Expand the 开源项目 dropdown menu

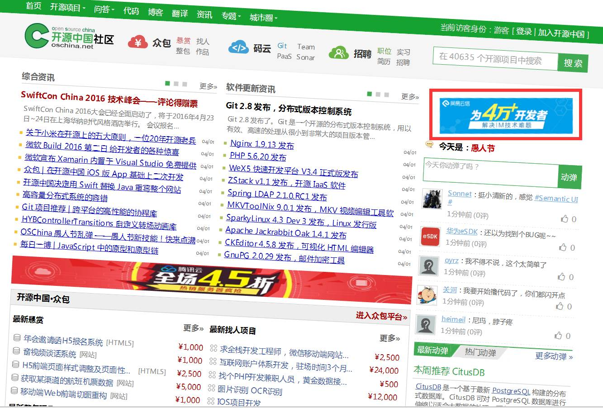(67, 8)
